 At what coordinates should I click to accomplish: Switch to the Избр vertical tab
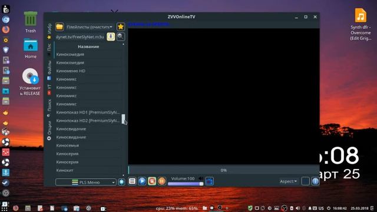[49, 31]
